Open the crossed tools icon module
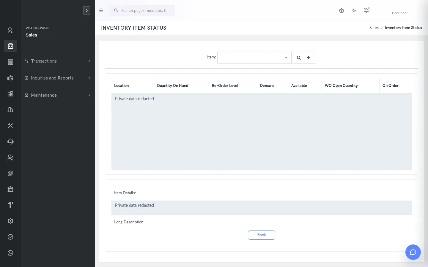The image size is (428, 267). [10, 125]
